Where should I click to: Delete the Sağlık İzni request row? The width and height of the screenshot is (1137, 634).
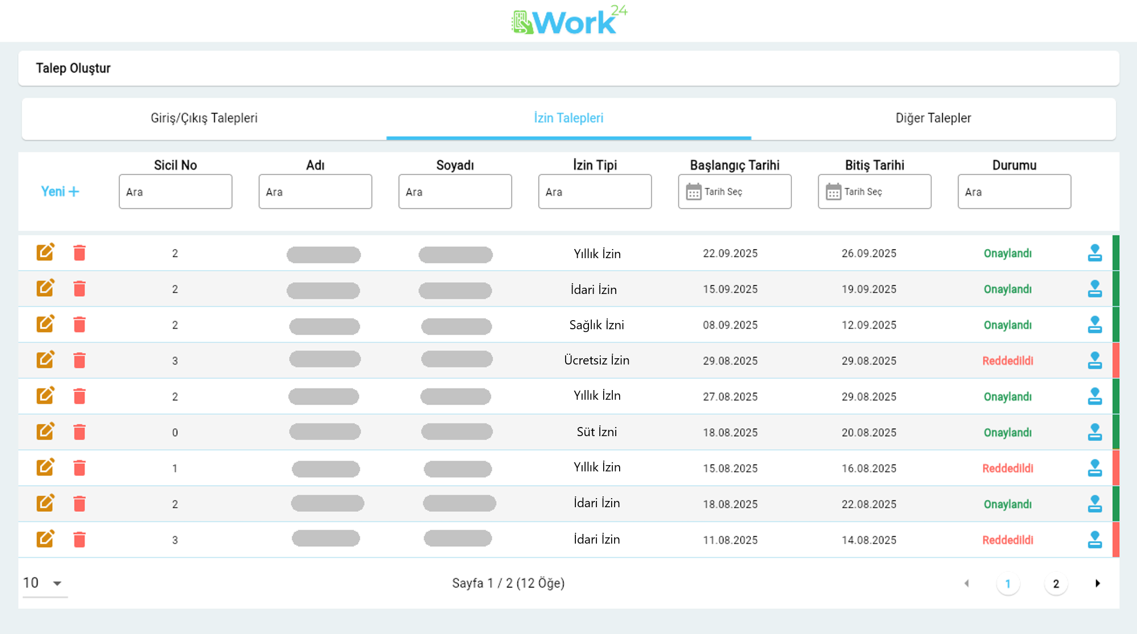tap(80, 325)
